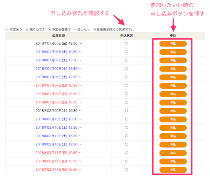Screen dimensions: 210x176
Task: Click availability circle for 2018年02月09日(金) 19:30
Action: point(126,111)
